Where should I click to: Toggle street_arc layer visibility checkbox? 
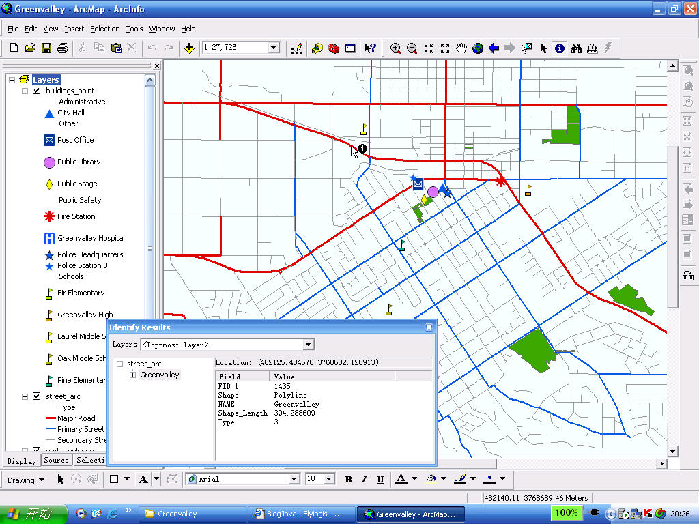pos(37,396)
